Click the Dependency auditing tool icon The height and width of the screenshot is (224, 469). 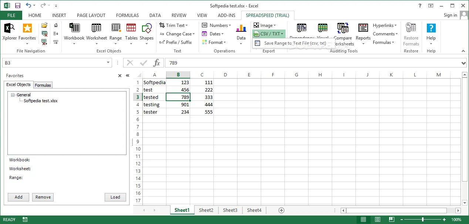tap(302, 28)
